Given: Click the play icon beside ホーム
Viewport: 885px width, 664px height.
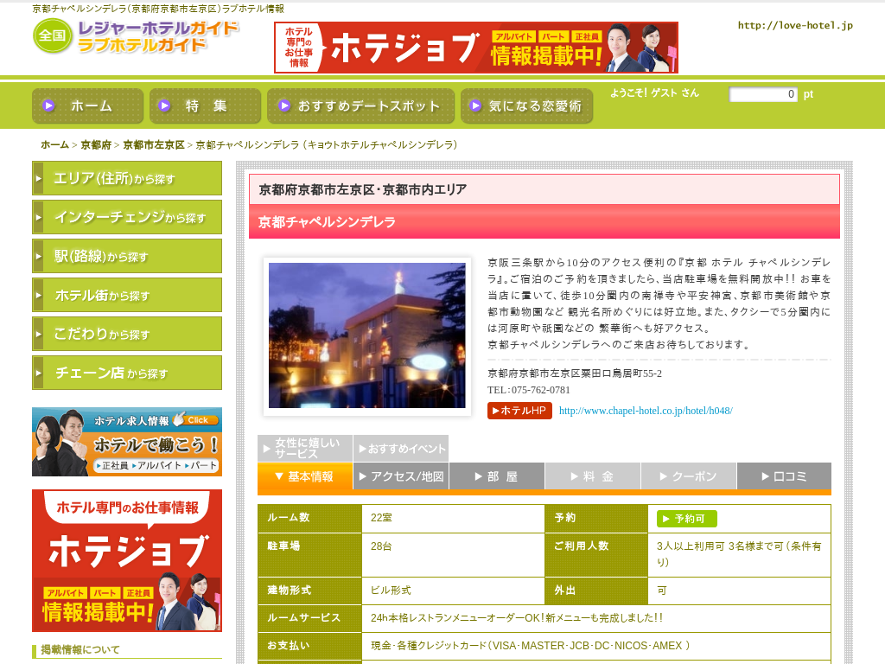Looking at the screenshot, I should point(49,105).
